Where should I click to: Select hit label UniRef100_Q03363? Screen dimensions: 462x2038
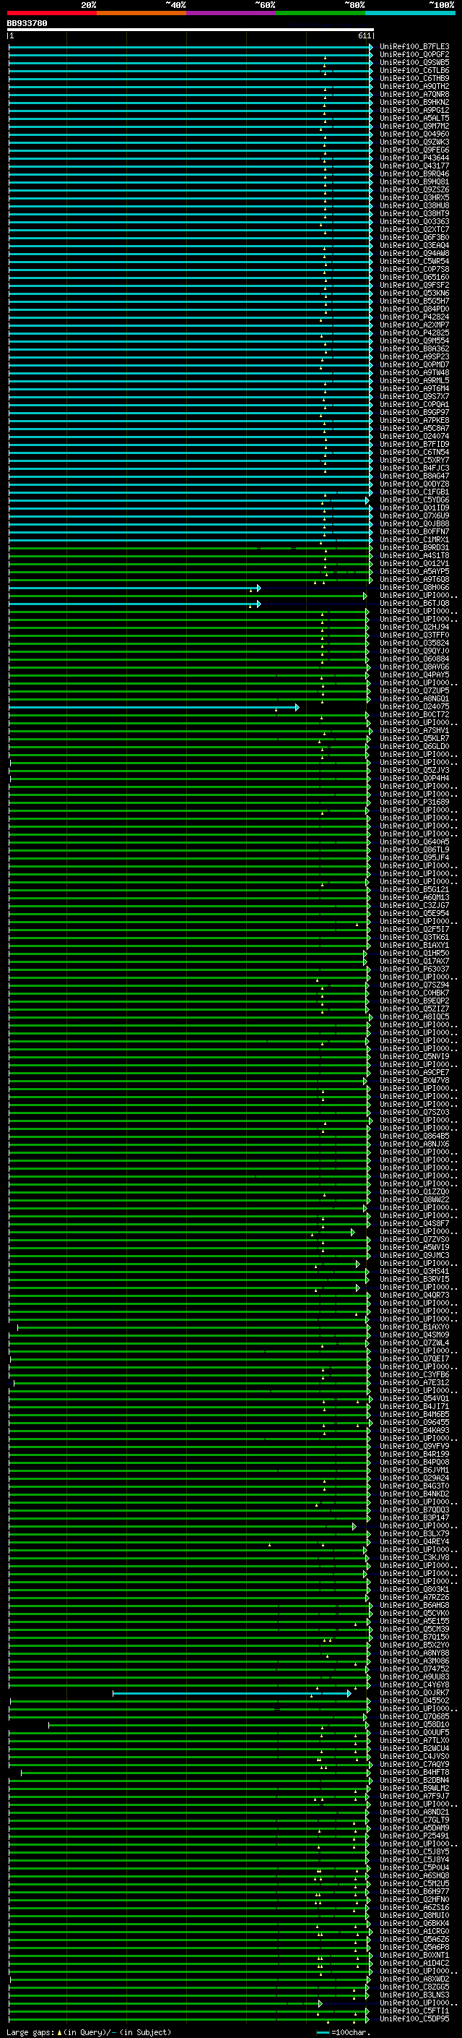[x=414, y=223]
